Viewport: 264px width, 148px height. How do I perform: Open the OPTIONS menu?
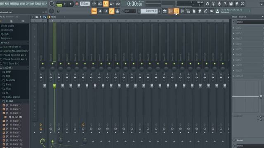coord(30,4)
